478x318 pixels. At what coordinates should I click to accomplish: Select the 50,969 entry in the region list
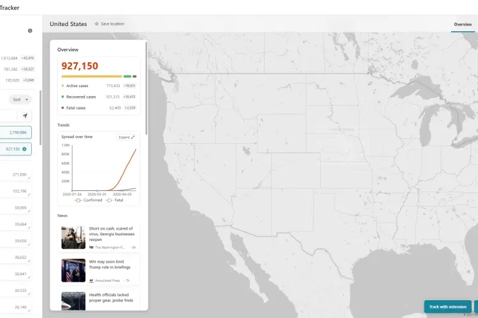[x=15, y=207]
